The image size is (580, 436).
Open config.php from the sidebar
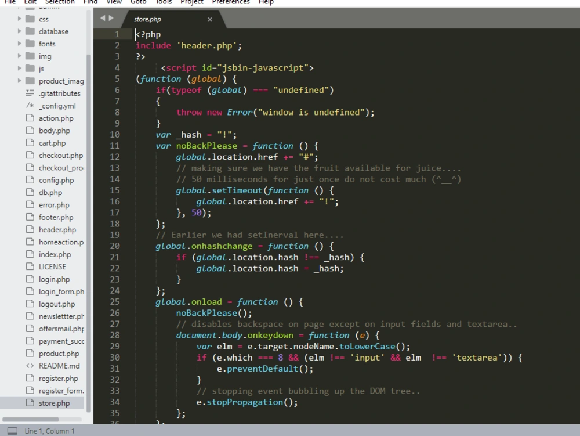tap(56, 180)
